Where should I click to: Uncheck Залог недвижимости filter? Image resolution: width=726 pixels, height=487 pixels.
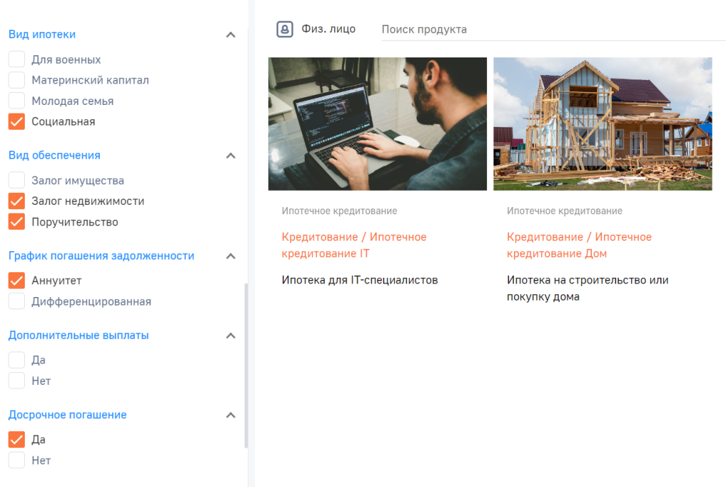click(17, 201)
